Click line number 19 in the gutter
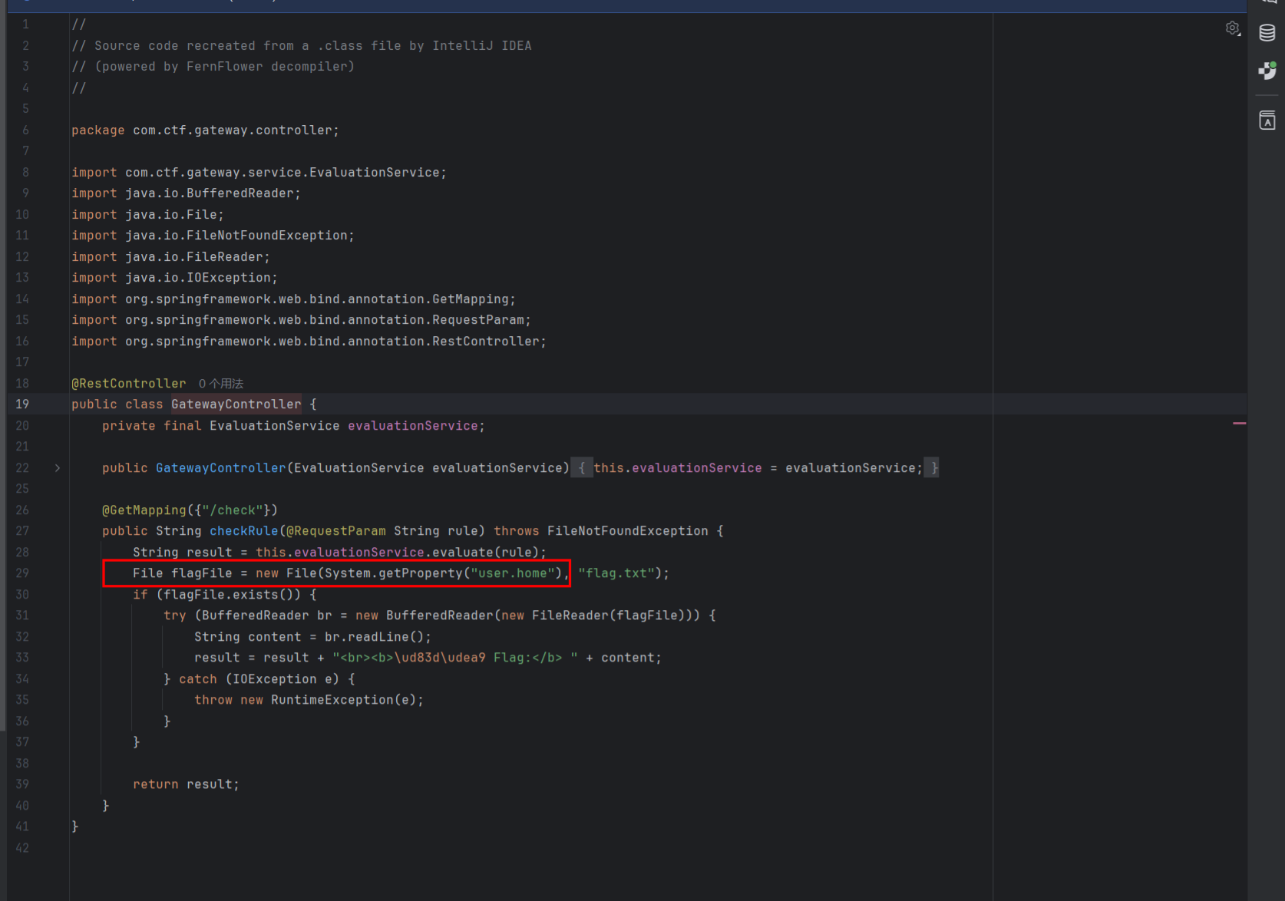The image size is (1285, 901). 22,404
